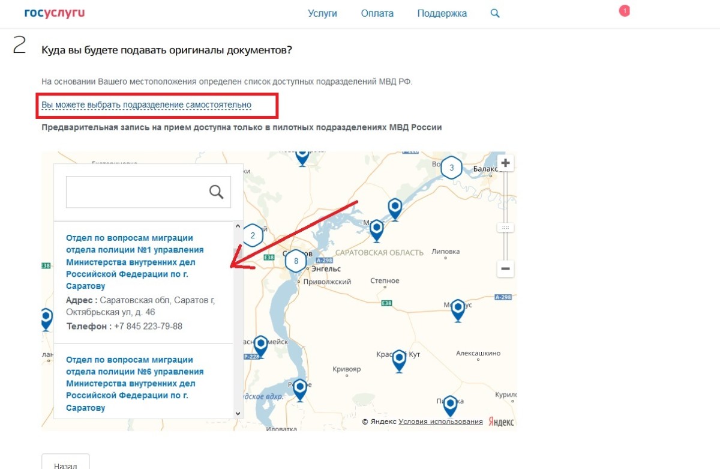Click the magnifier icon in map search box

click(216, 192)
